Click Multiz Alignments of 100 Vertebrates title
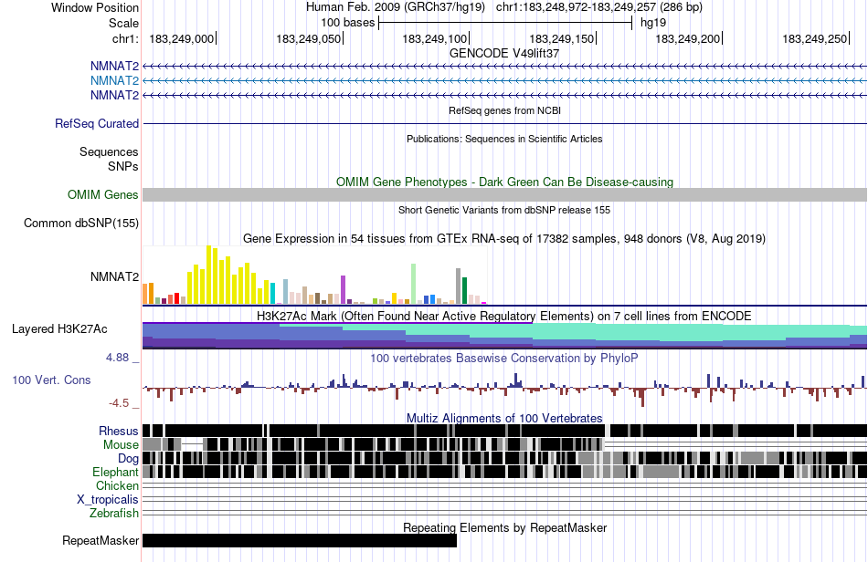Viewport: 868px width, 562px height. pos(504,419)
